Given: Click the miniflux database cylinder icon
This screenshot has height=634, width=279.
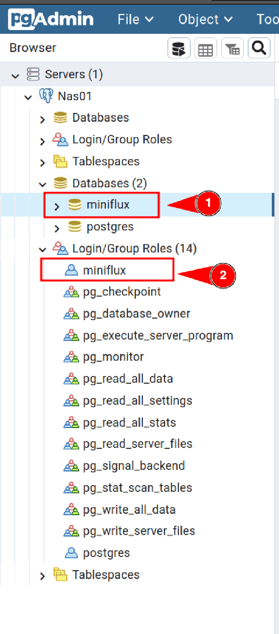Looking at the screenshot, I should pos(74,205).
